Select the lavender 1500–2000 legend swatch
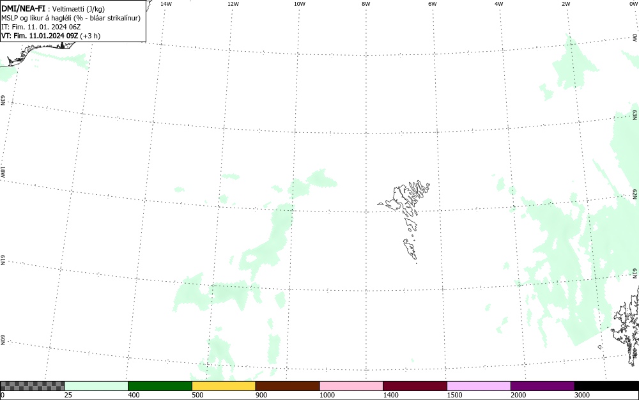This screenshot has height=400, width=639. click(x=479, y=386)
